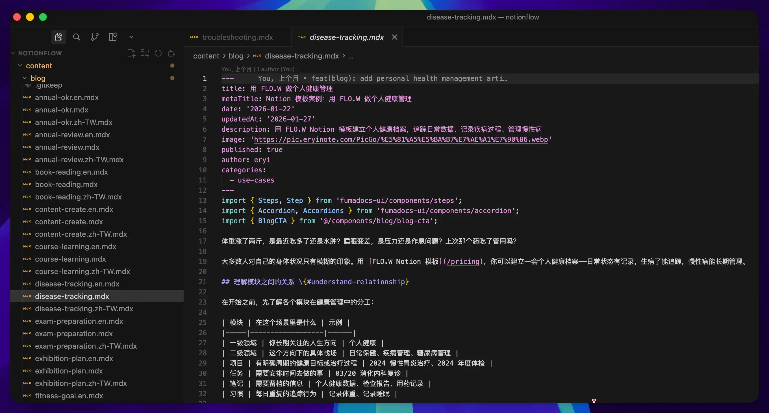Open exam-preparation.mdx in file tree
The height and width of the screenshot is (413, 769).
tap(74, 334)
